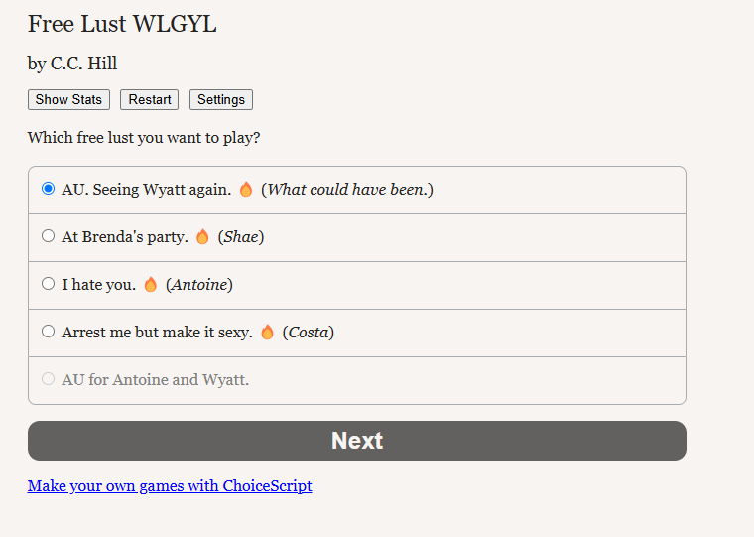The width and height of the screenshot is (754, 537).
Task: Click the AU for Antoine and Wyatt text
Action: [156, 379]
